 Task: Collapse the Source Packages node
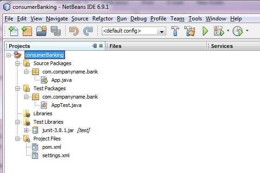pyautogui.click(x=18, y=63)
